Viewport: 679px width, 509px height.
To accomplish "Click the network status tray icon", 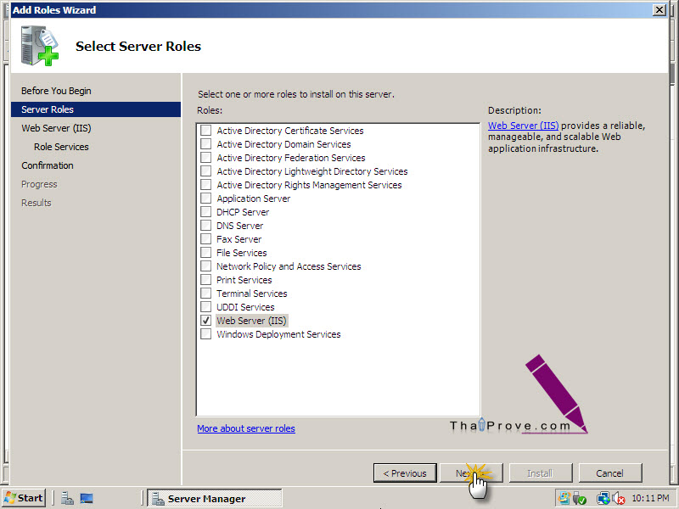I will click(603, 498).
